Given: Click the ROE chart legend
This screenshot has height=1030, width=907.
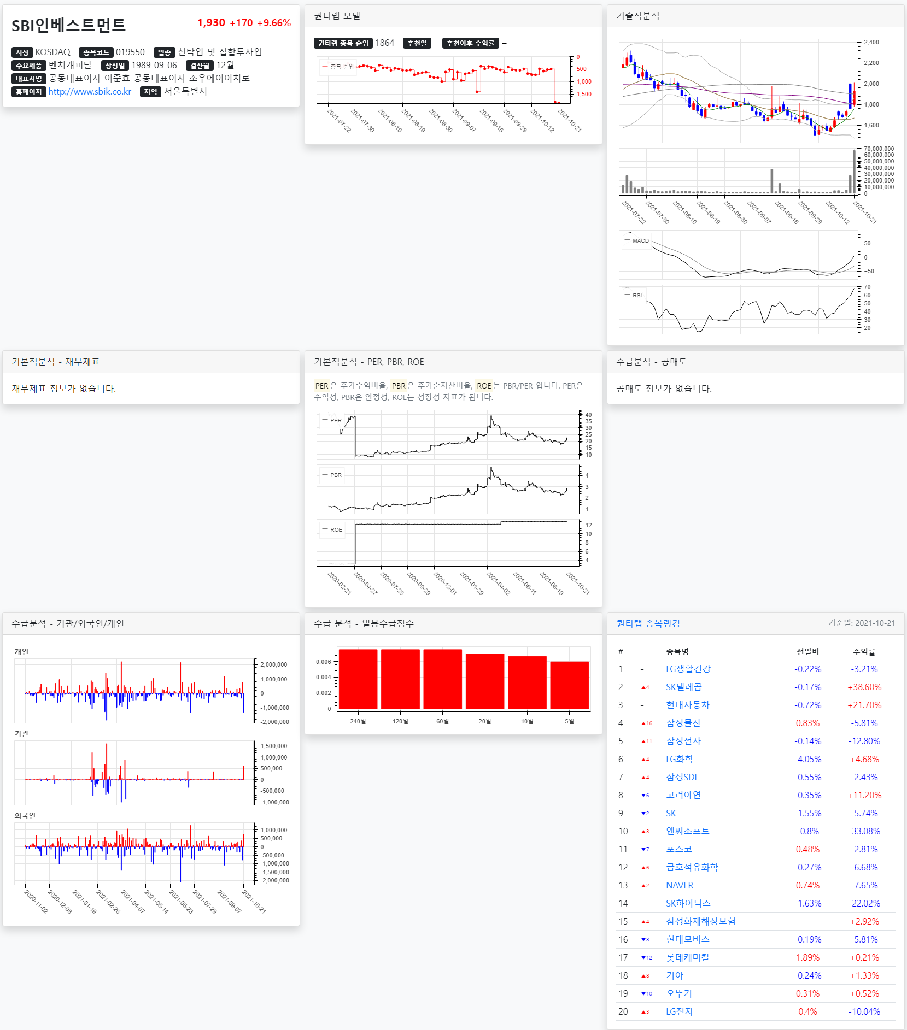Looking at the screenshot, I should point(332,529).
